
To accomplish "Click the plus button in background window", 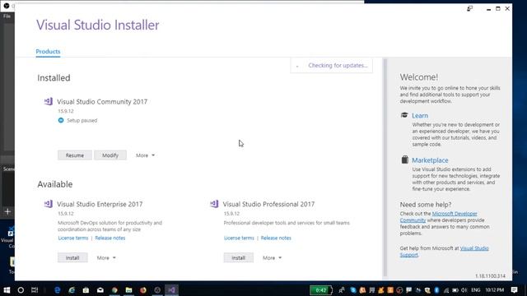I will pos(7,211).
